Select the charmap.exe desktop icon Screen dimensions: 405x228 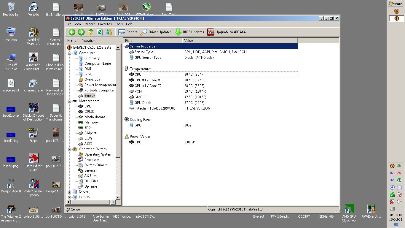click(x=34, y=85)
